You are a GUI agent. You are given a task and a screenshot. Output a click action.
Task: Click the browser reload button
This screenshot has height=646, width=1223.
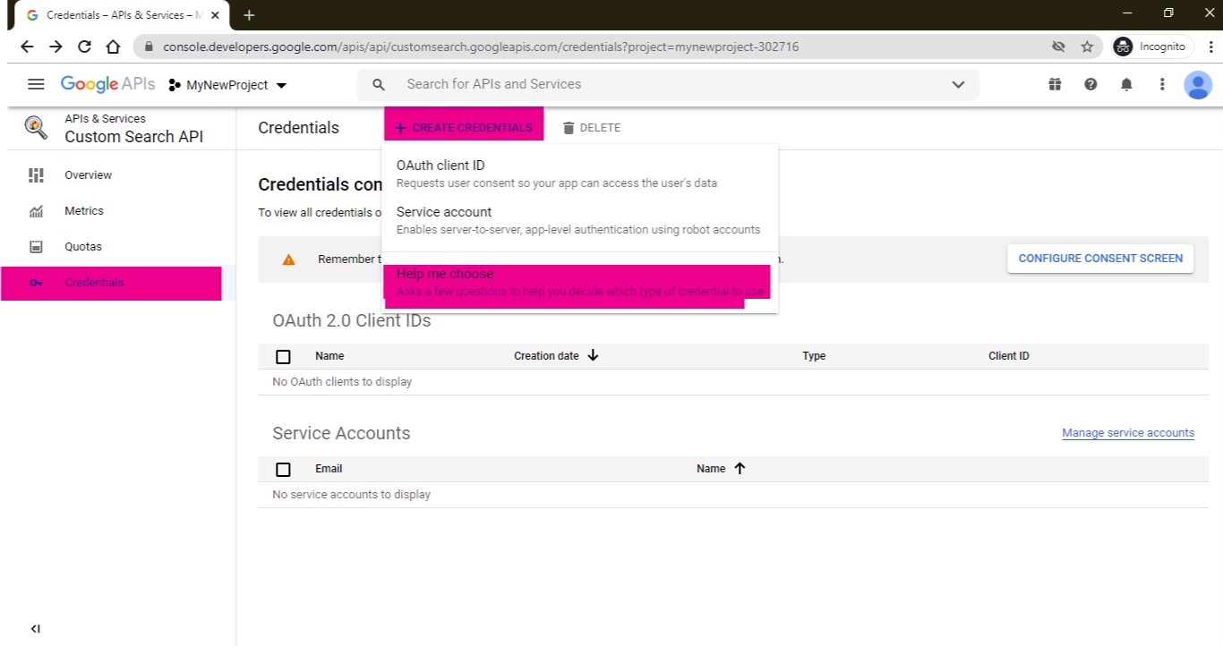[x=84, y=47]
